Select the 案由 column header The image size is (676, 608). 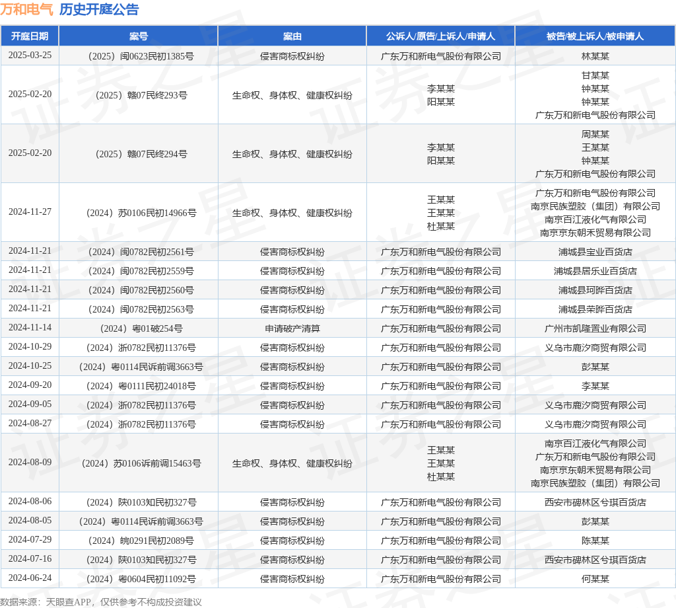tap(292, 36)
